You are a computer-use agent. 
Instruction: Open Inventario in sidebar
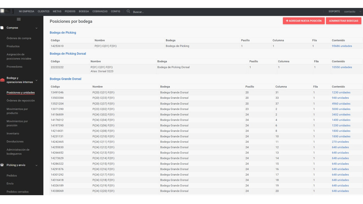13,133
